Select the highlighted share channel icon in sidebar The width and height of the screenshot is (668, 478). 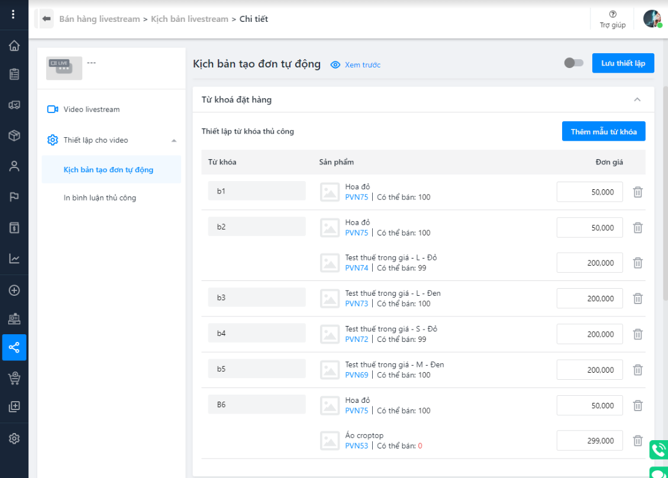14,347
